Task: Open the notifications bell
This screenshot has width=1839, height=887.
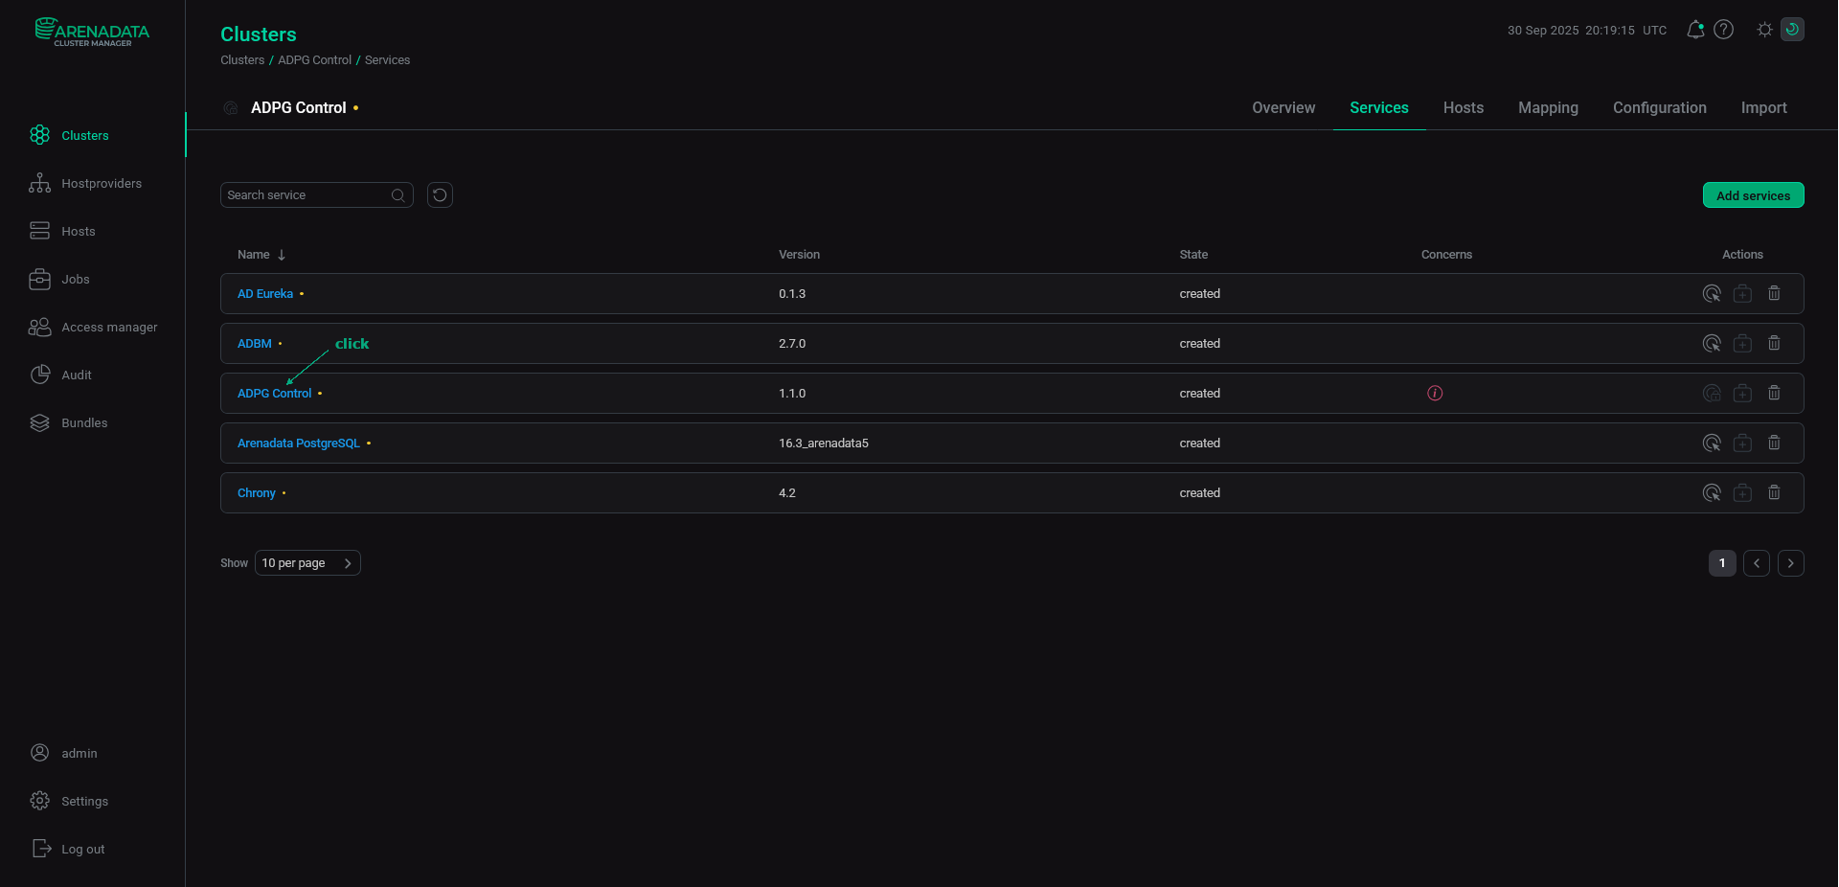Action: (x=1695, y=30)
